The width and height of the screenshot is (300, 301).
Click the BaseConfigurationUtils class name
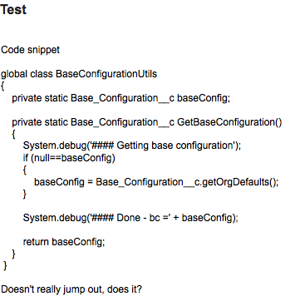[x=106, y=74]
